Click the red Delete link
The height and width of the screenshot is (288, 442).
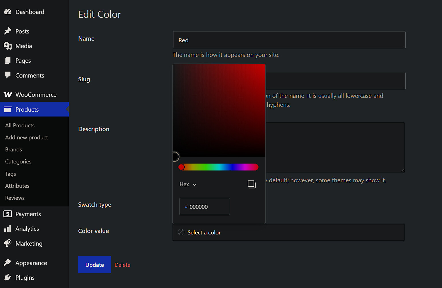(123, 265)
